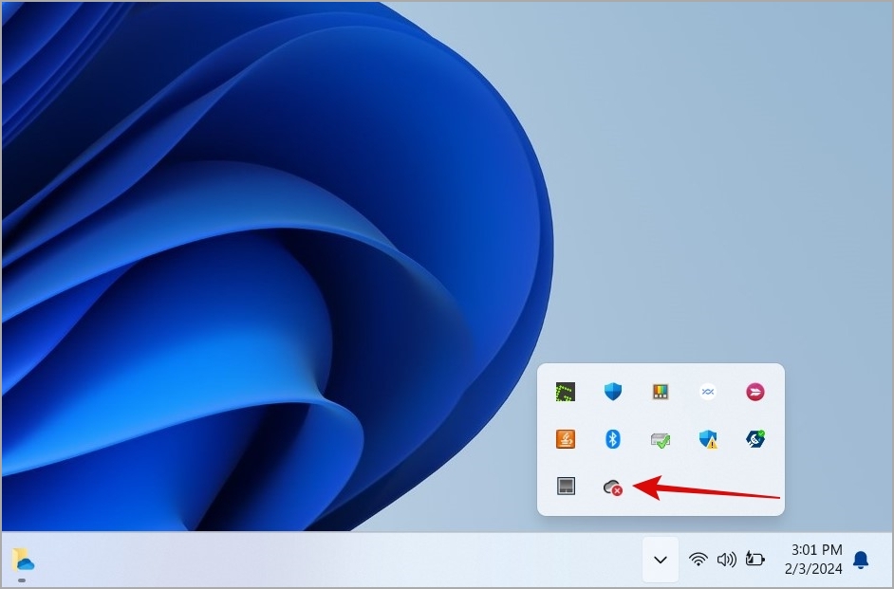This screenshot has height=589, width=894.
Task: Open the colorful PowerToys tray icon
Action: tap(661, 392)
